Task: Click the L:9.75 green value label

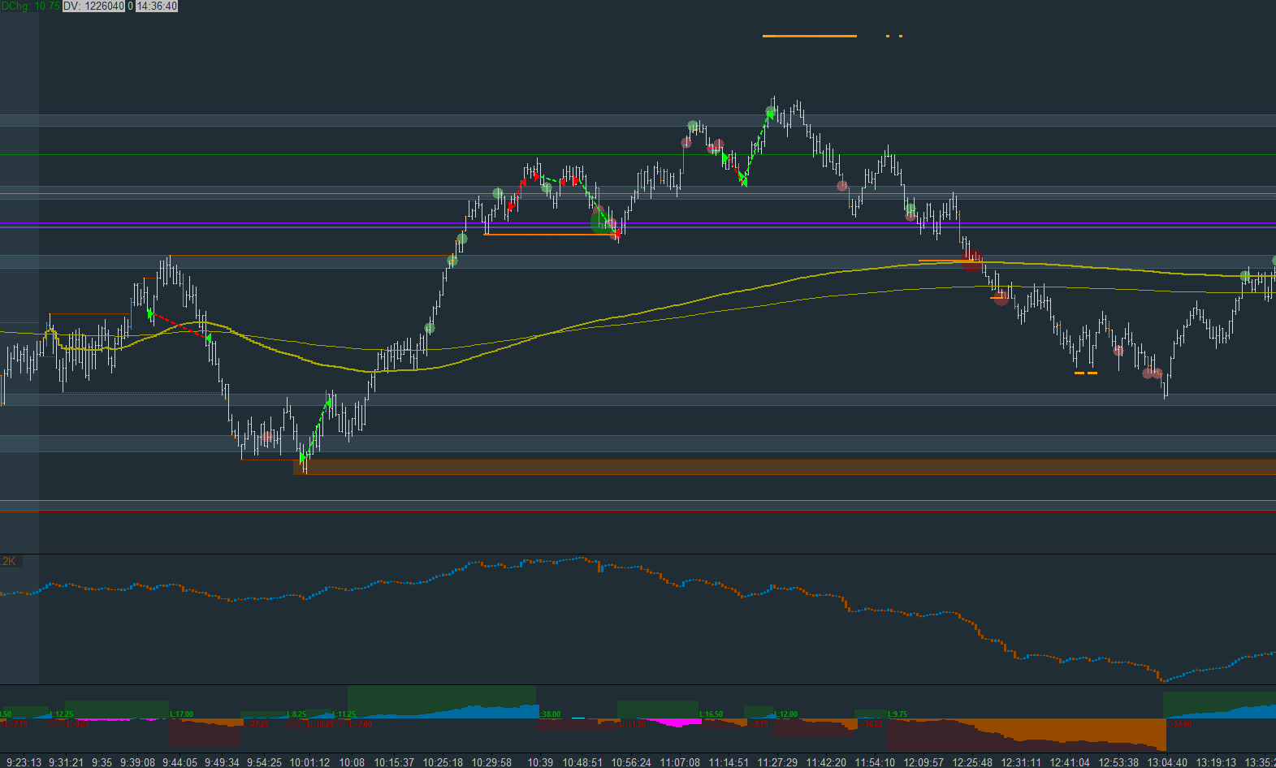Action: coord(898,714)
